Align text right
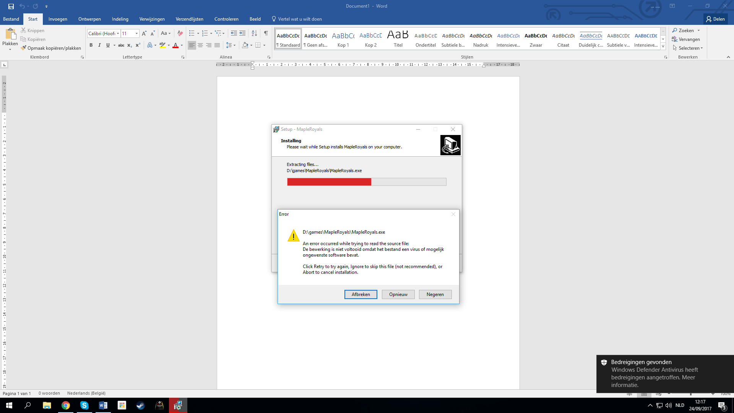The height and width of the screenshot is (413, 734). point(209,45)
